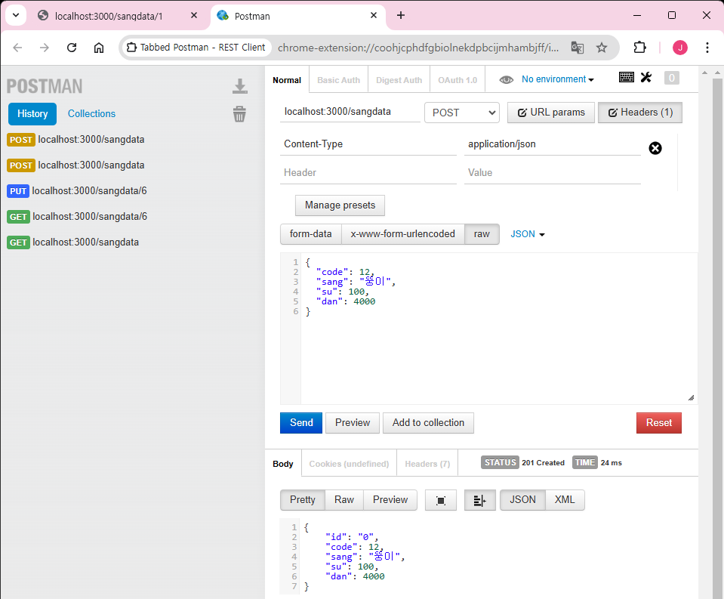This screenshot has height=599, width=724.
Task: Reload the current page
Action: point(72,47)
